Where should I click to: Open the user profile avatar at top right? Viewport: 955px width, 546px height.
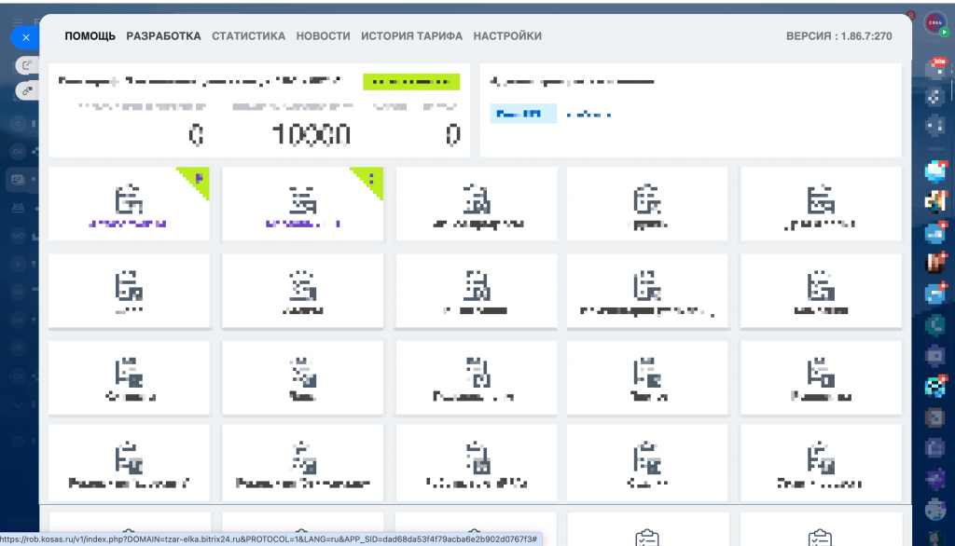[x=934, y=24]
